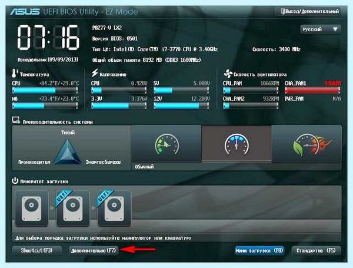Open Shortcut (F3) menu

[x=36, y=250]
